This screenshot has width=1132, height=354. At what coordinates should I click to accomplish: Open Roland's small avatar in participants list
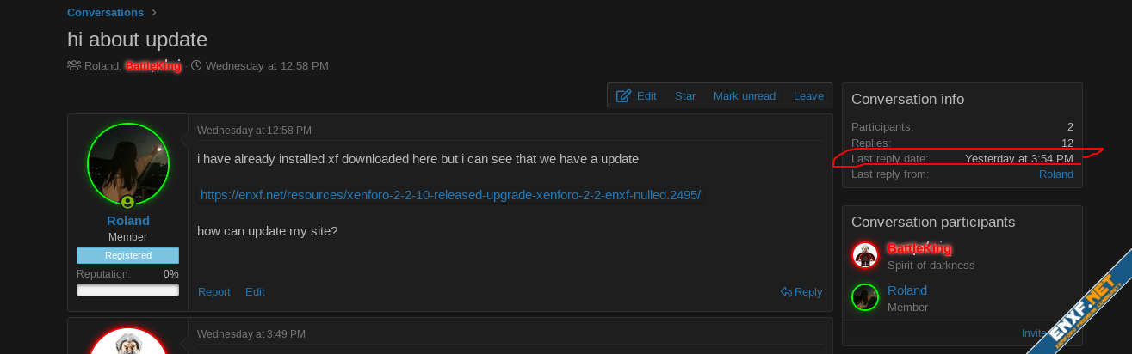click(x=864, y=297)
